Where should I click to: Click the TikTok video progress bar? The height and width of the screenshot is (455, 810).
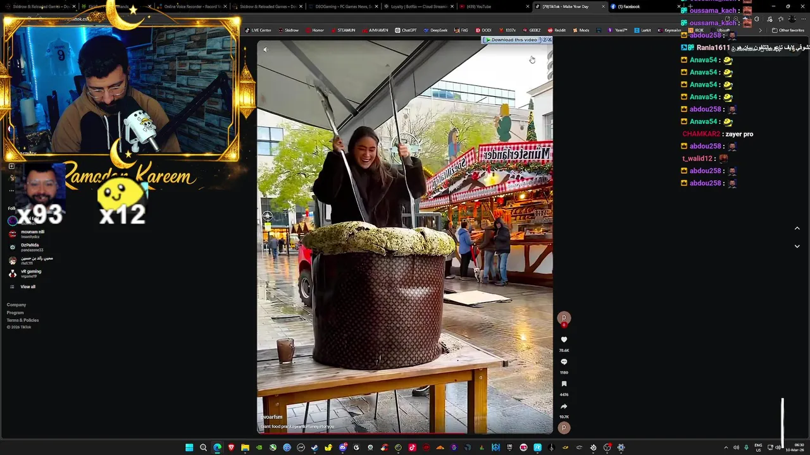[405, 433]
